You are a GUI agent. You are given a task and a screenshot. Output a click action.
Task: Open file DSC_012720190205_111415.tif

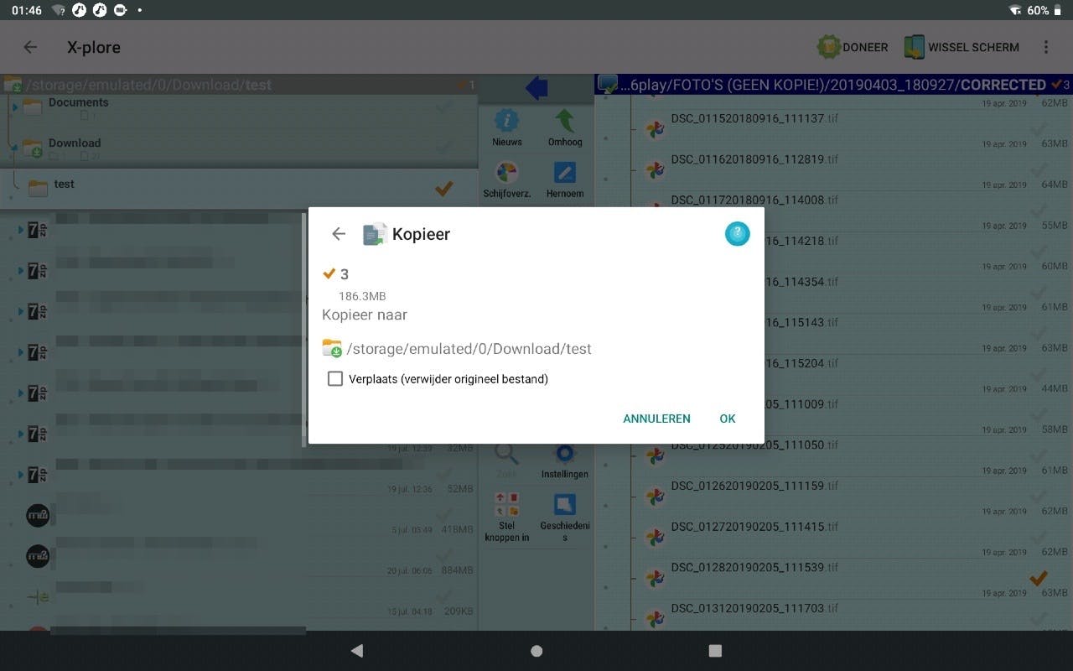(x=754, y=528)
